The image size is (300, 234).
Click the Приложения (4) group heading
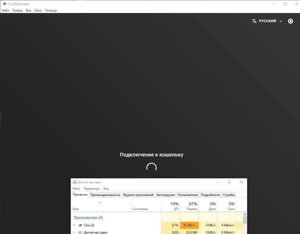(88, 218)
